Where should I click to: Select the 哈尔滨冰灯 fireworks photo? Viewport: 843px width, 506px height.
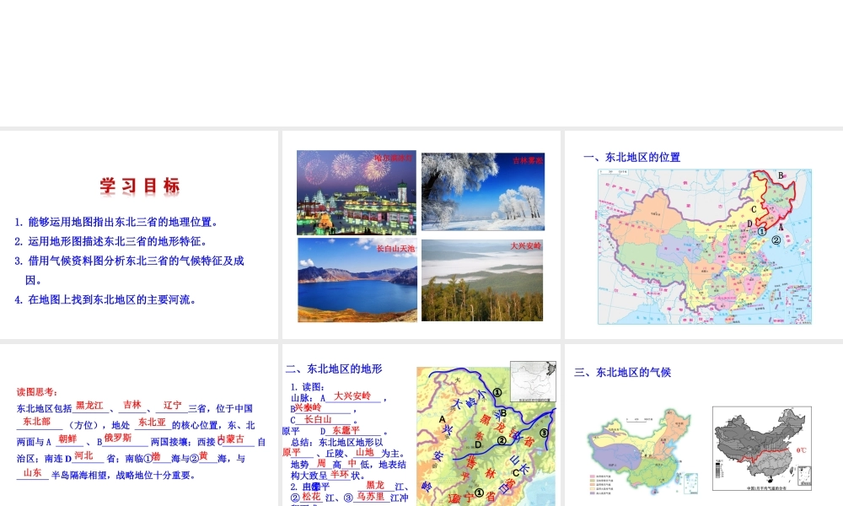point(357,192)
